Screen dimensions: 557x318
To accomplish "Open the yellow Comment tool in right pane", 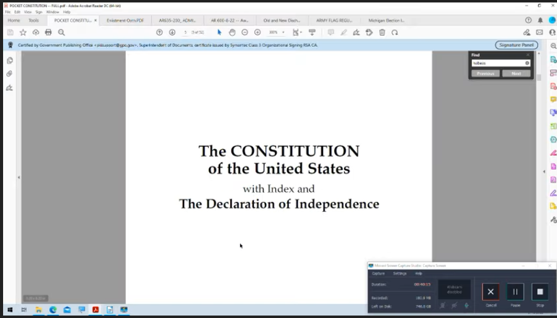I will 553,100.
